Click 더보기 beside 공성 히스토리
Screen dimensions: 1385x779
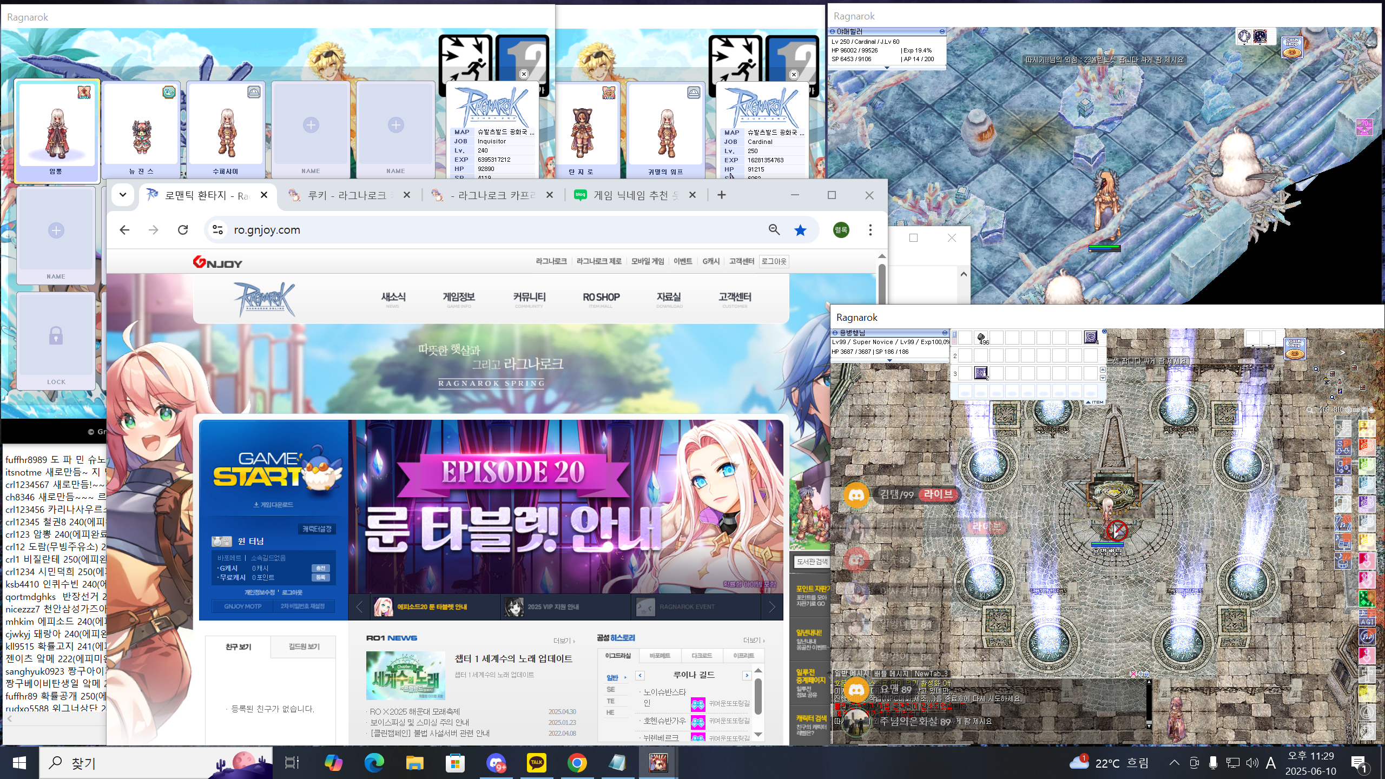(x=754, y=641)
